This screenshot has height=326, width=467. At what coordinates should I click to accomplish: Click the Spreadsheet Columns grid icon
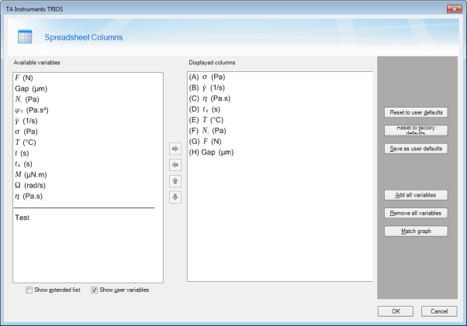[25, 37]
